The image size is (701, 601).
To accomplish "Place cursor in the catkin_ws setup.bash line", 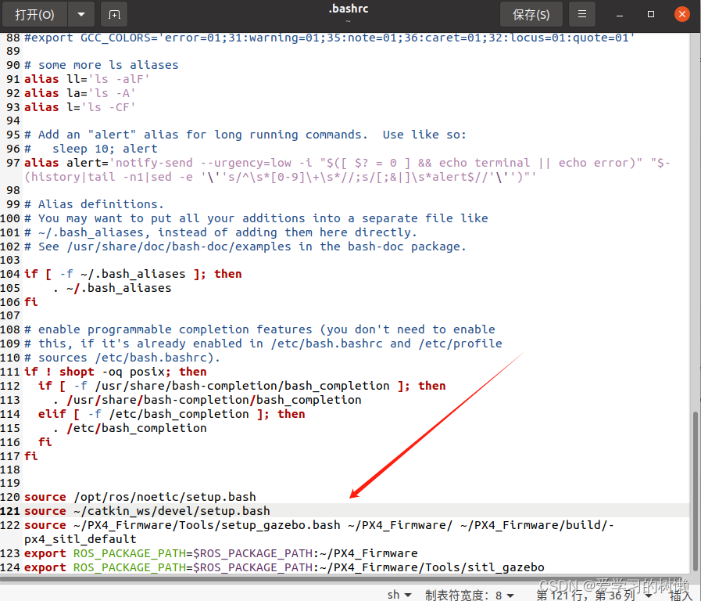I will (172, 511).
